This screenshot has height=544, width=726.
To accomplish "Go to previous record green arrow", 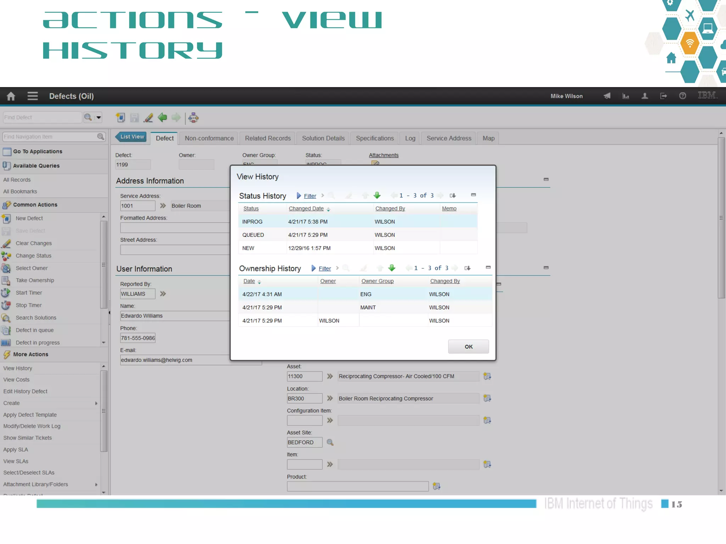I will (162, 118).
